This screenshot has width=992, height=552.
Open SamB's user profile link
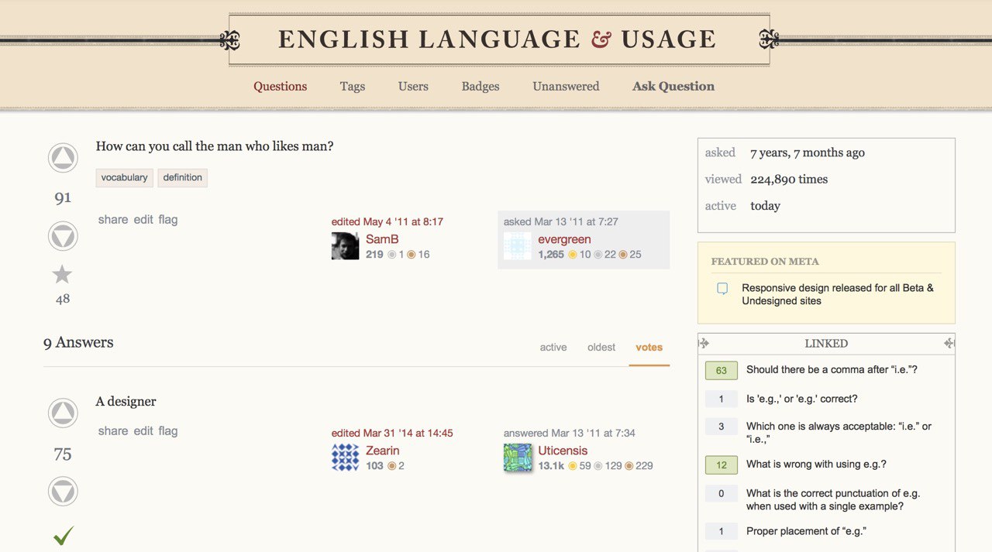pos(382,239)
